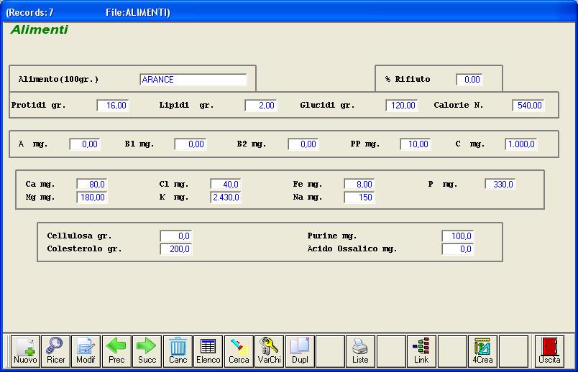Open the Liste printer icon
Screen dimensions: 578x372
coord(360,351)
